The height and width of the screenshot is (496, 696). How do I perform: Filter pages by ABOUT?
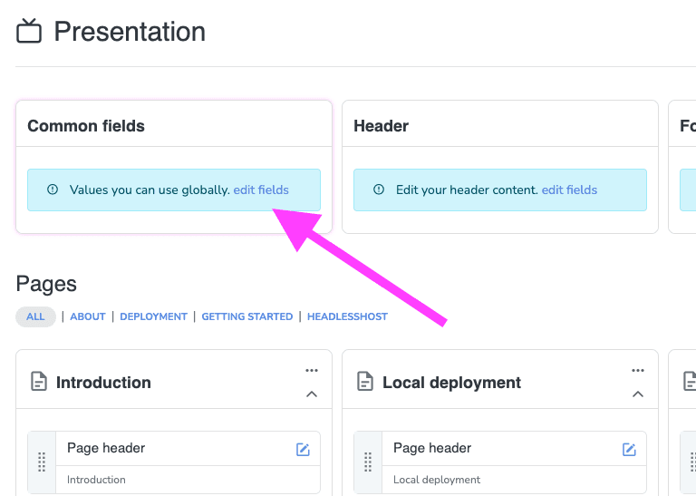88,316
